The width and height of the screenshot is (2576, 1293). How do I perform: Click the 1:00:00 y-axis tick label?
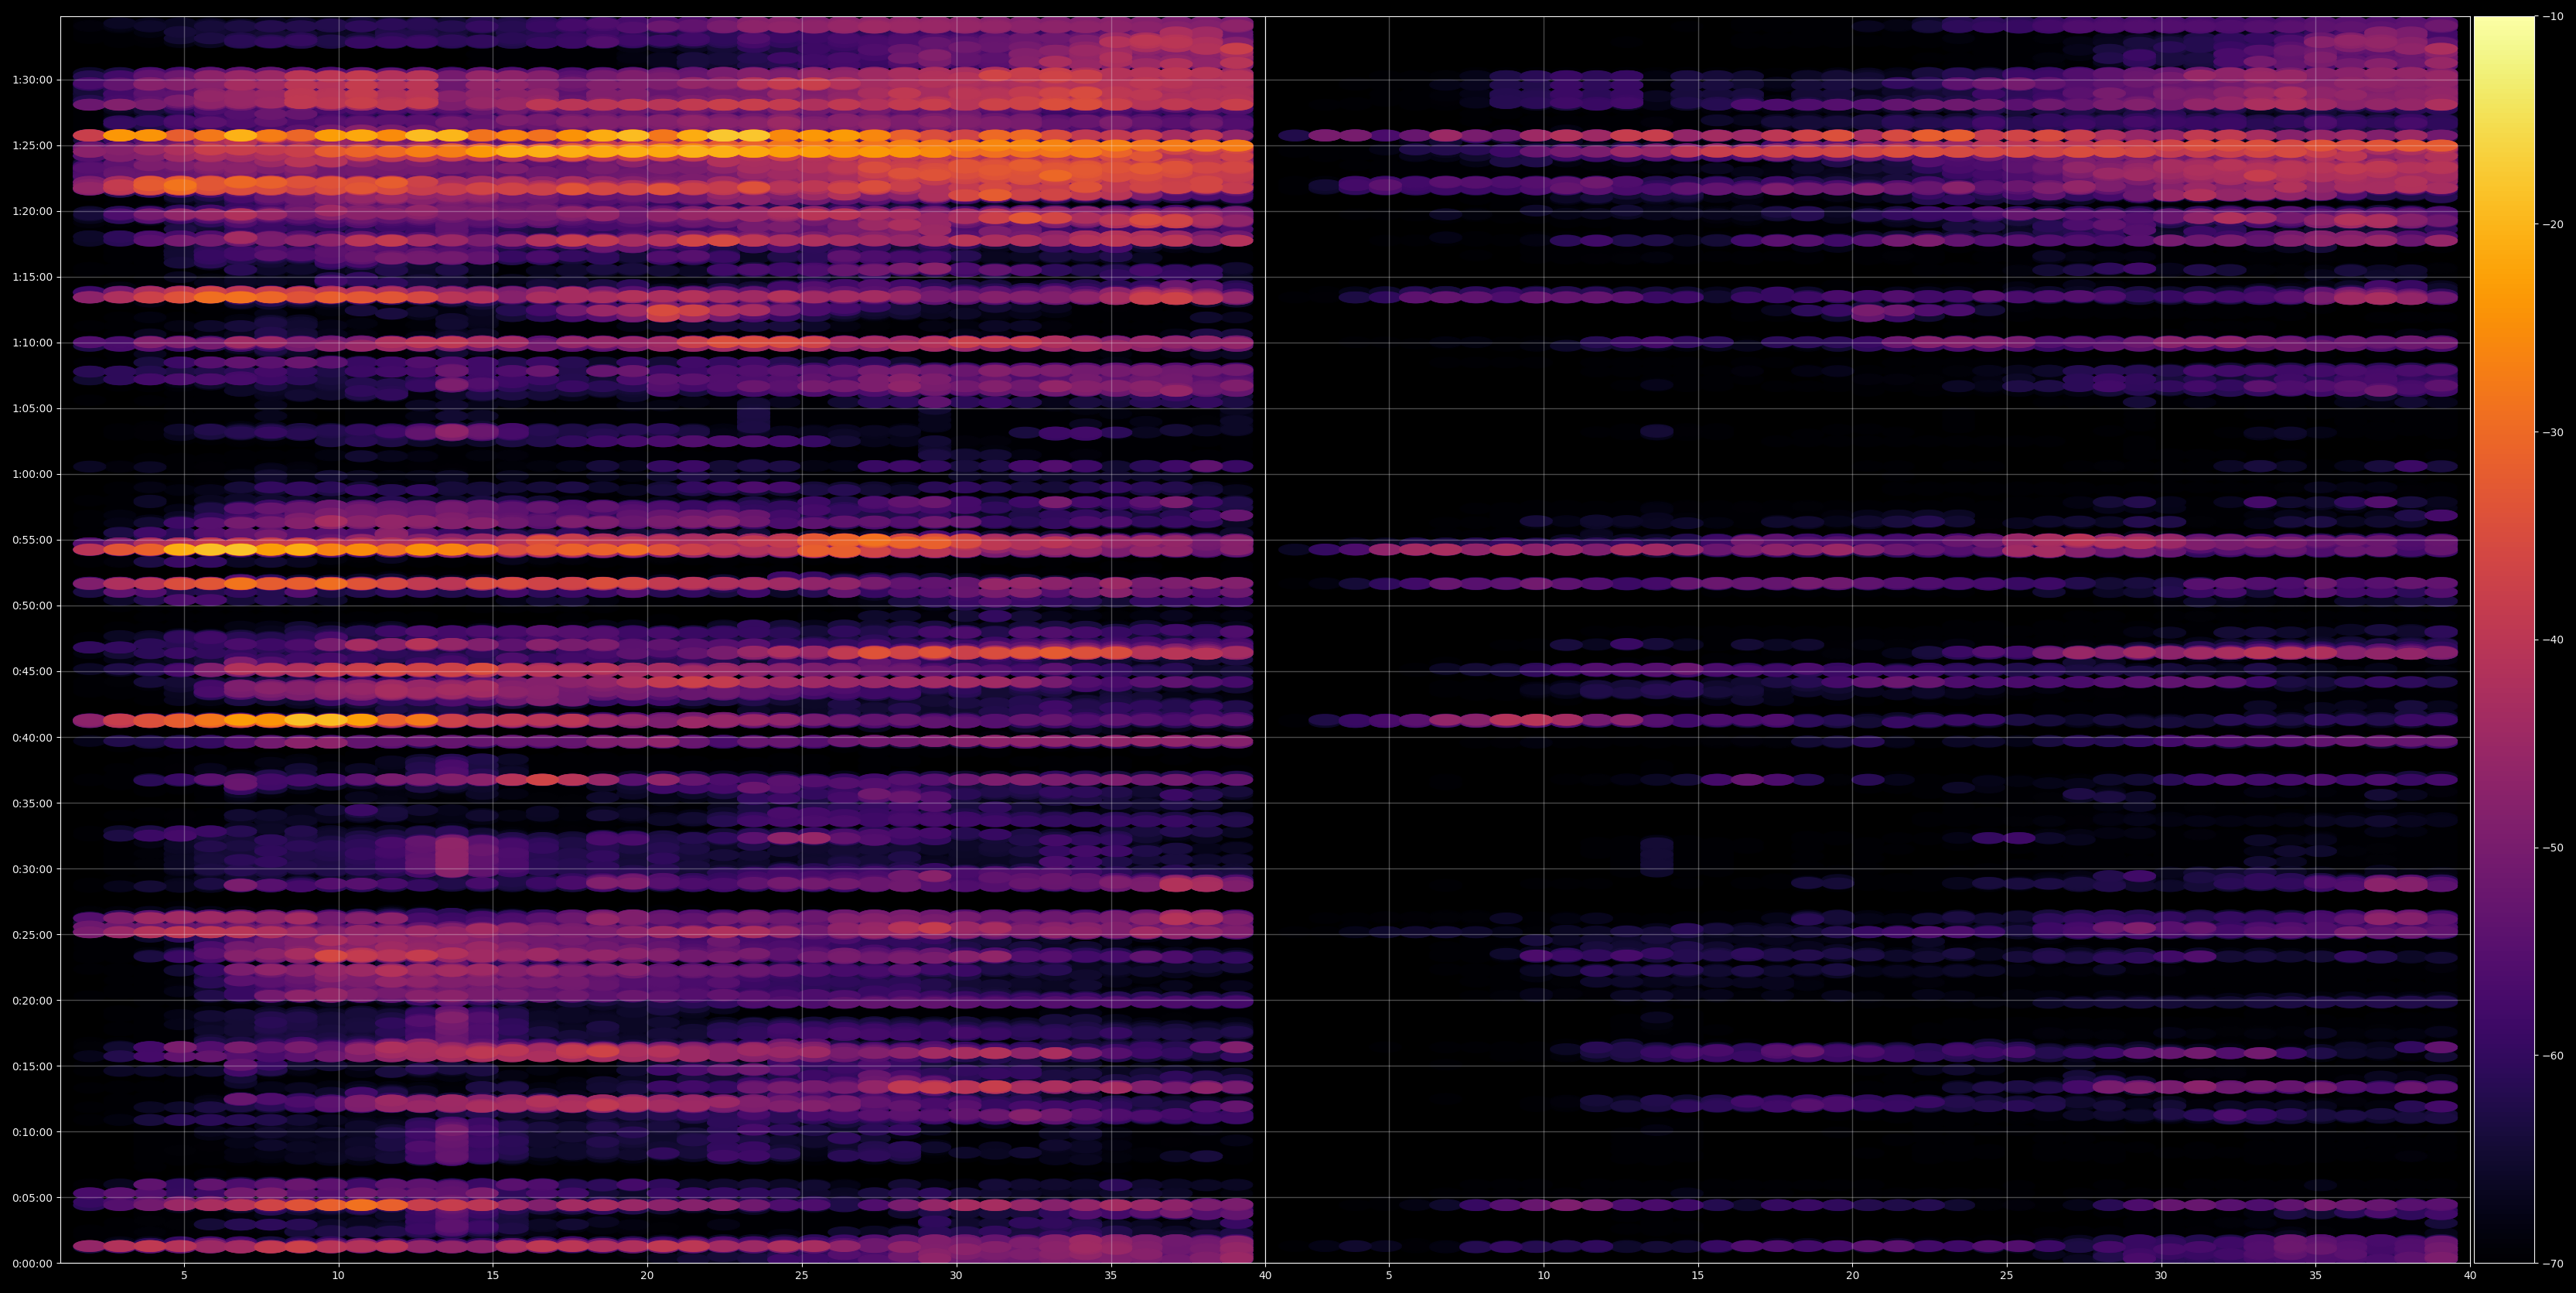coord(32,474)
